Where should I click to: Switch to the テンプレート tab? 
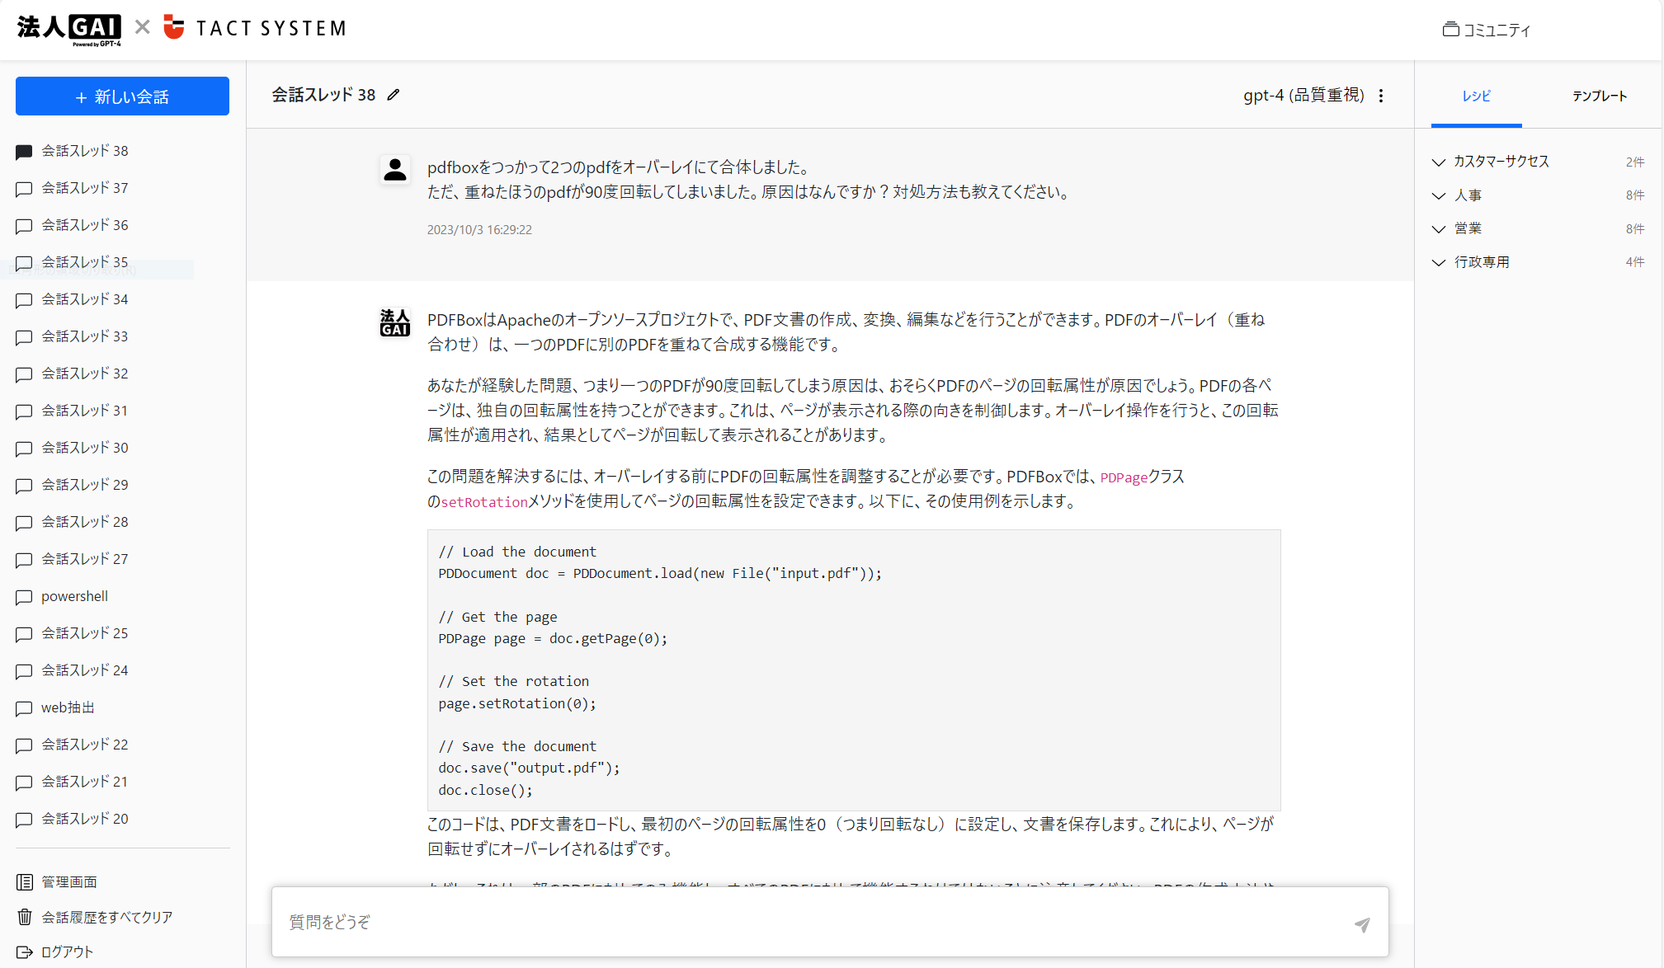[1600, 96]
